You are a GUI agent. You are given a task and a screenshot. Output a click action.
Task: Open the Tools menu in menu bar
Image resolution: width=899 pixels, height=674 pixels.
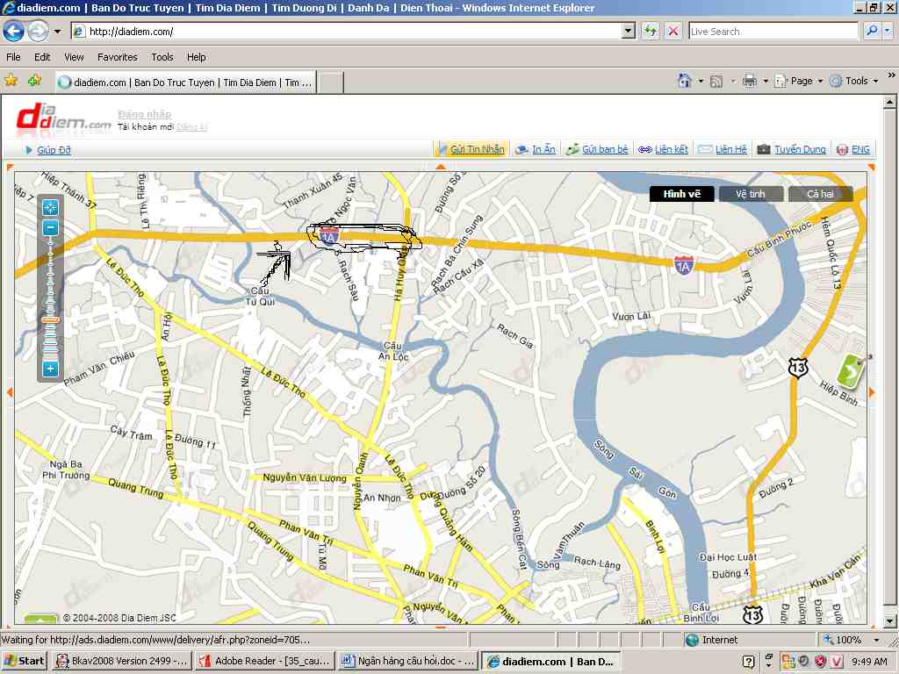tap(162, 57)
